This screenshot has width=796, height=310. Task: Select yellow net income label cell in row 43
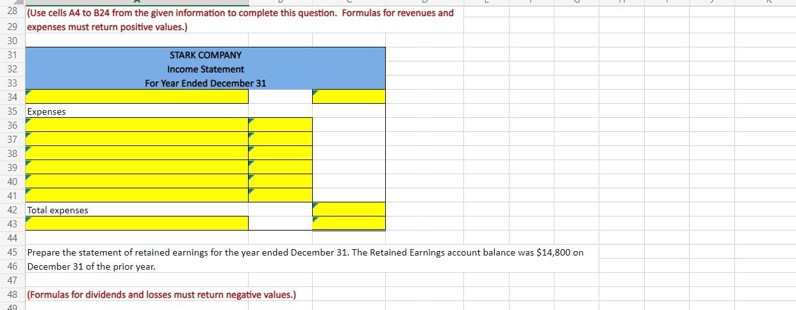click(x=137, y=224)
